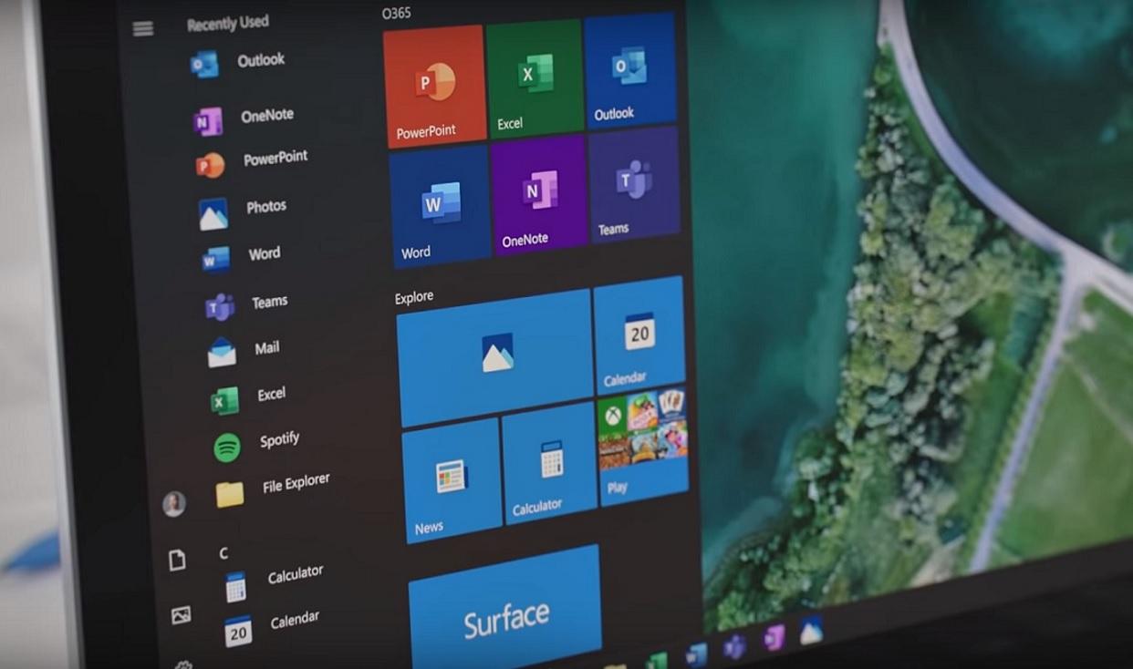Click the PowerPoint tile in O365 group
The width and height of the screenshot is (1133, 669).
[x=435, y=86]
